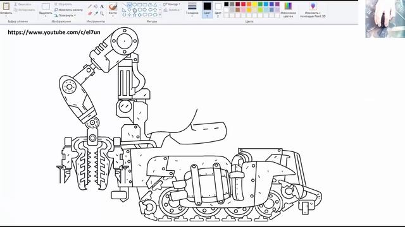Pick the red color swatch
Image resolution: width=405 pixels, height=227 pixels.
point(243,4)
